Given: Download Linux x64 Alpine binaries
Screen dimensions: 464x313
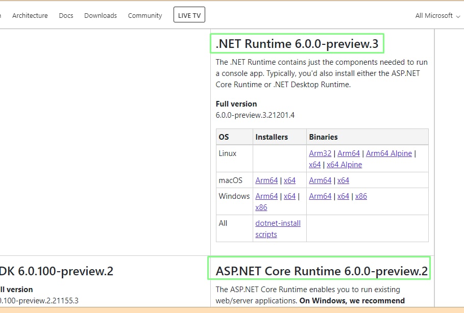Looking at the screenshot, I should point(345,165).
